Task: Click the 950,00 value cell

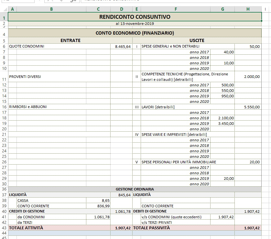Action: pos(222,96)
